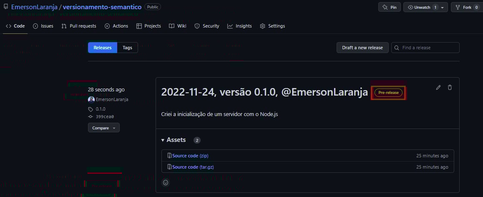Download Source code (tar.gz)
Image resolution: width=483 pixels, height=197 pixels.
point(193,167)
